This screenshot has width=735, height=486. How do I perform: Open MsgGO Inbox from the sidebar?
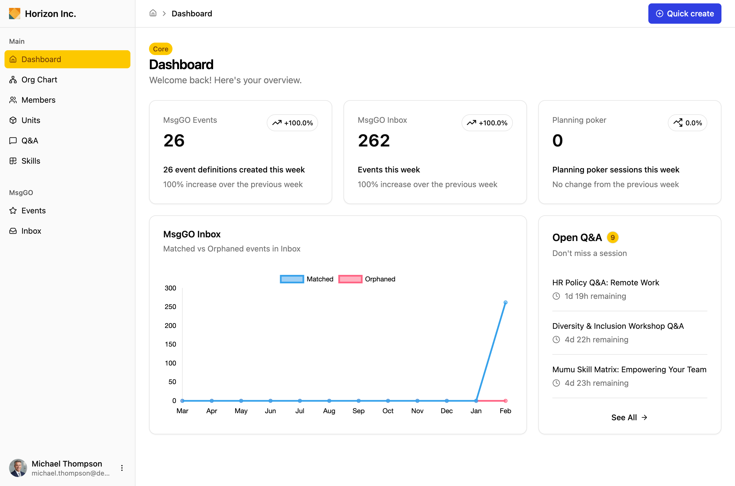coord(31,231)
